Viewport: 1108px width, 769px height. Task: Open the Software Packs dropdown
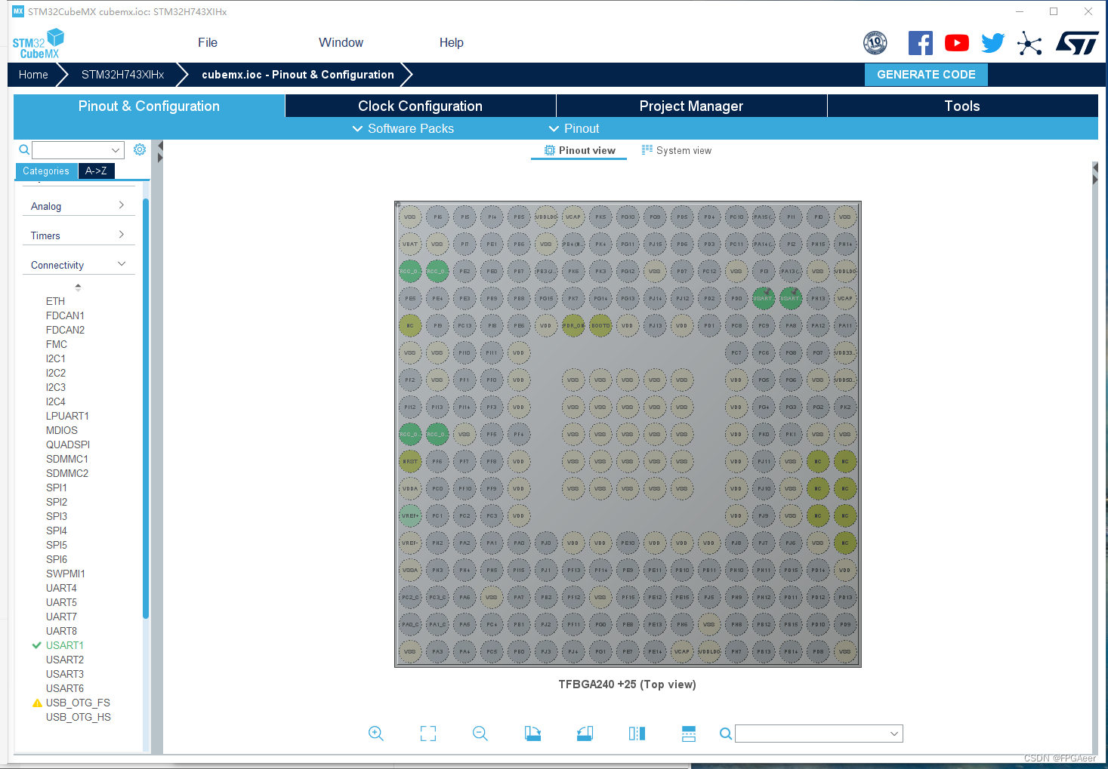[403, 129]
